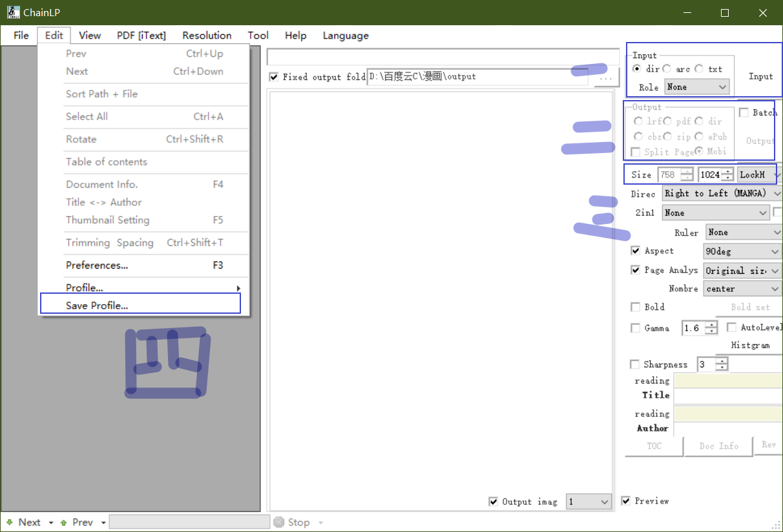Click the input path field at top

(x=443, y=57)
